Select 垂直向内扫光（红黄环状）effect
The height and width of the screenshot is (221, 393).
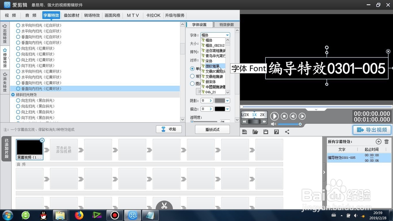[95, 88]
